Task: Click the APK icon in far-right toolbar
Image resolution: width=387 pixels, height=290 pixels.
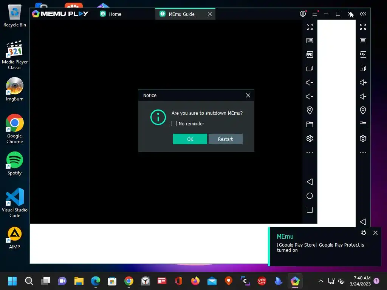Action: [363, 54]
